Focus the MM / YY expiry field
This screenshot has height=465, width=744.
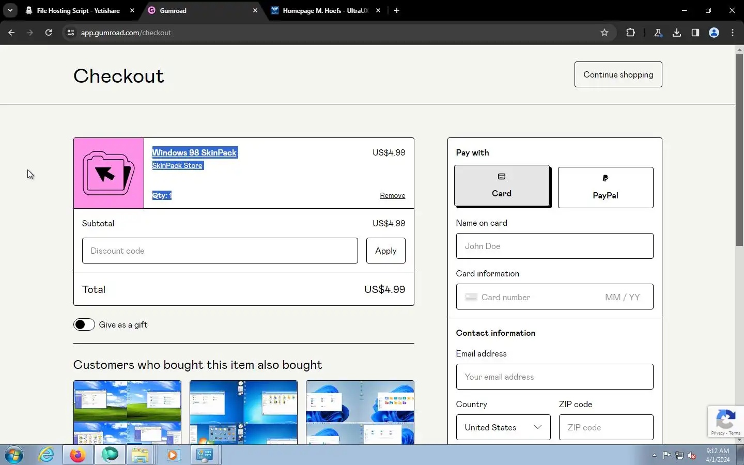click(x=623, y=297)
